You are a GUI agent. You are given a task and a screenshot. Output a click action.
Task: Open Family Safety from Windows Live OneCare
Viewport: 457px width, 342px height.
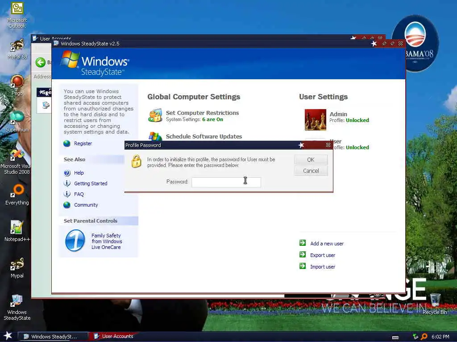tap(107, 241)
